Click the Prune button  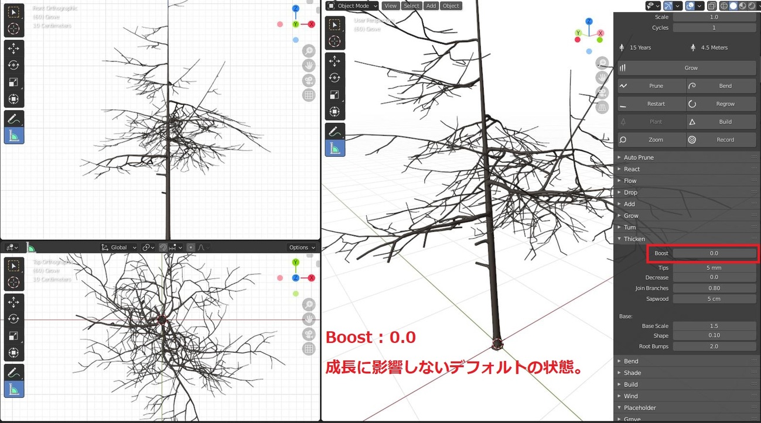point(651,86)
